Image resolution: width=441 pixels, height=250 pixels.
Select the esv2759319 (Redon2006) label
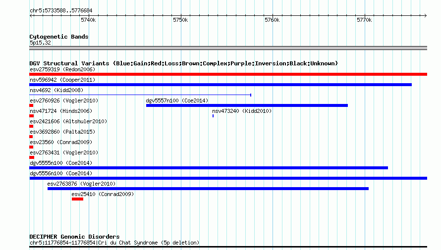62,69
